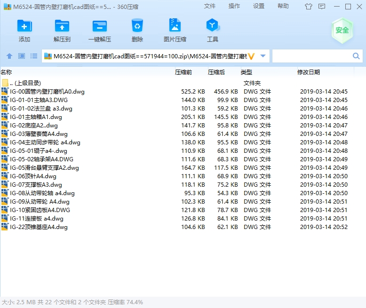Open the skin (shirt) icon in title bar
This screenshot has width=366, height=308.
(308, 7)
